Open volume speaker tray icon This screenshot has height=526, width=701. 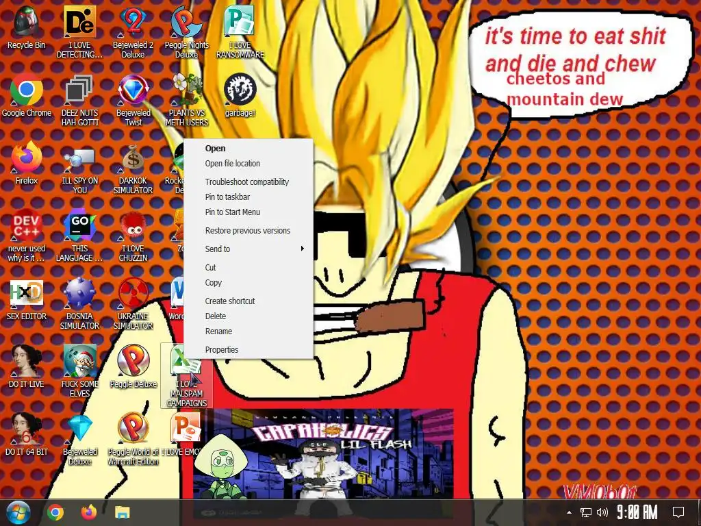[x=602, y=512]
